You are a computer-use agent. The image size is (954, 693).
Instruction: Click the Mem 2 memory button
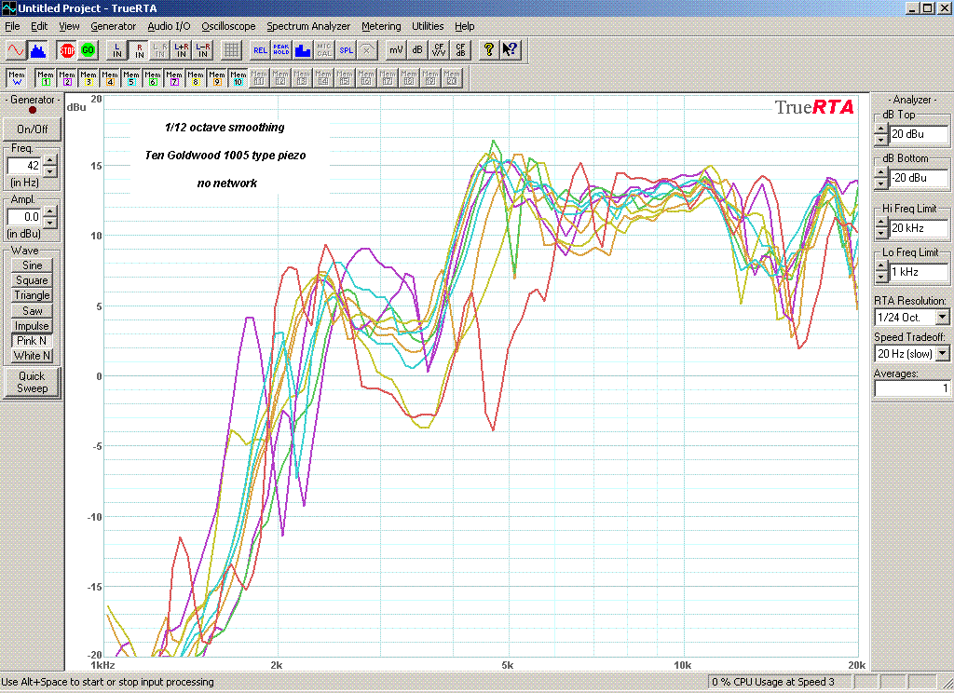point(67,78)
